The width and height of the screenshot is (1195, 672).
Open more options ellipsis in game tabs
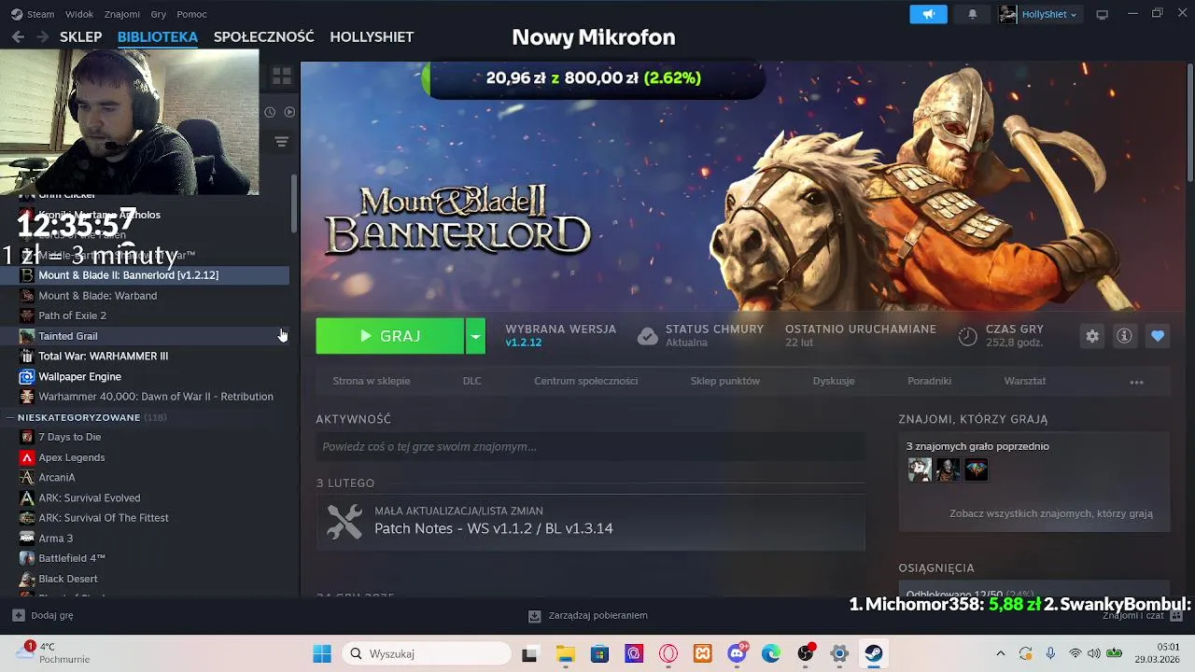click(1136, 382)
